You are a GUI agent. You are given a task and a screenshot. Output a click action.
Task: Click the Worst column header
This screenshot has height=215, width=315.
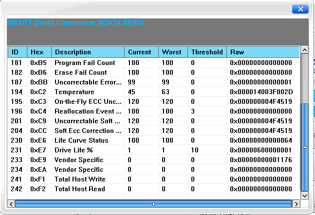coord(173,52)
